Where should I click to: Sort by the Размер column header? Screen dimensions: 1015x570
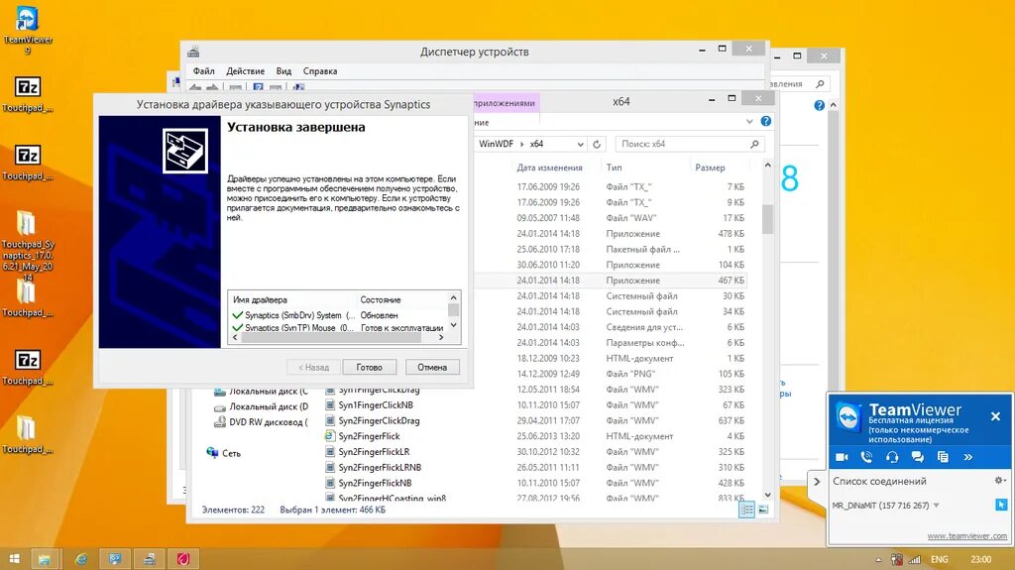pyautogui.click(x=710, y=168)
